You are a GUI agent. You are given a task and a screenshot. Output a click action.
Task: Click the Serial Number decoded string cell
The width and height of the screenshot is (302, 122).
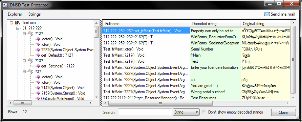tap(215, 49)
